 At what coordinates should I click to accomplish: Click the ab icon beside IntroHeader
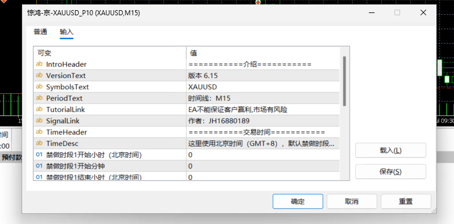(x=39, y=64)
